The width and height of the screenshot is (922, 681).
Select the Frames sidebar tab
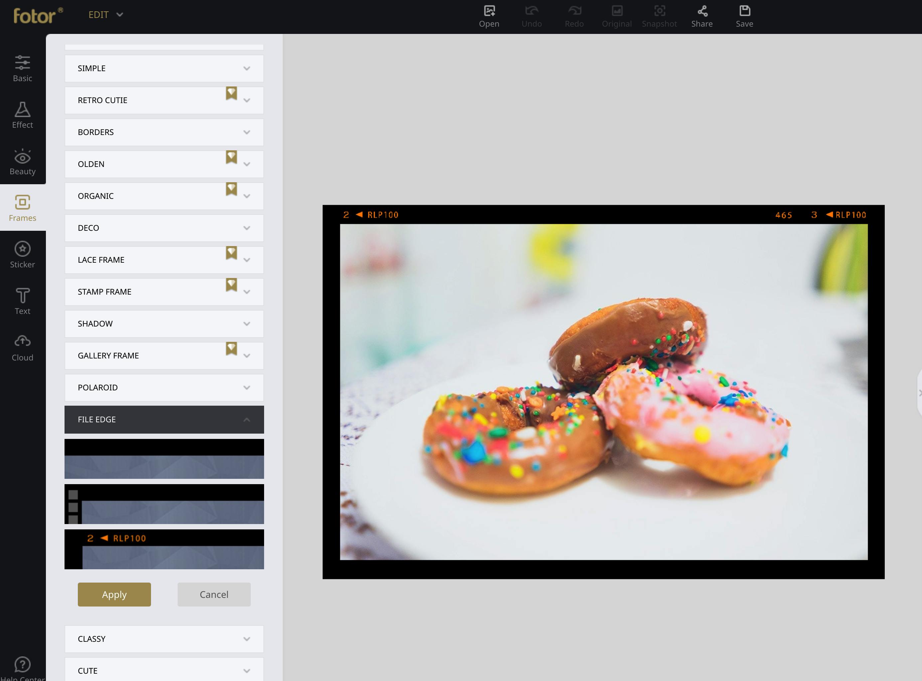coord(22,208)
